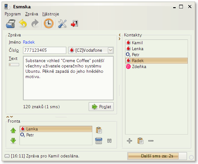Click the envelope icon in status bar
This screenshot has width=198, height=164.
pyautogui.click(x=7, y=156)
